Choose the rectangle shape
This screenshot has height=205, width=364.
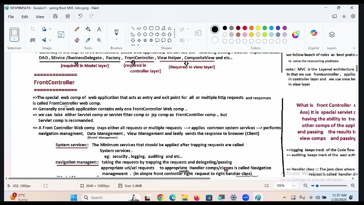(x=151, y=28)
